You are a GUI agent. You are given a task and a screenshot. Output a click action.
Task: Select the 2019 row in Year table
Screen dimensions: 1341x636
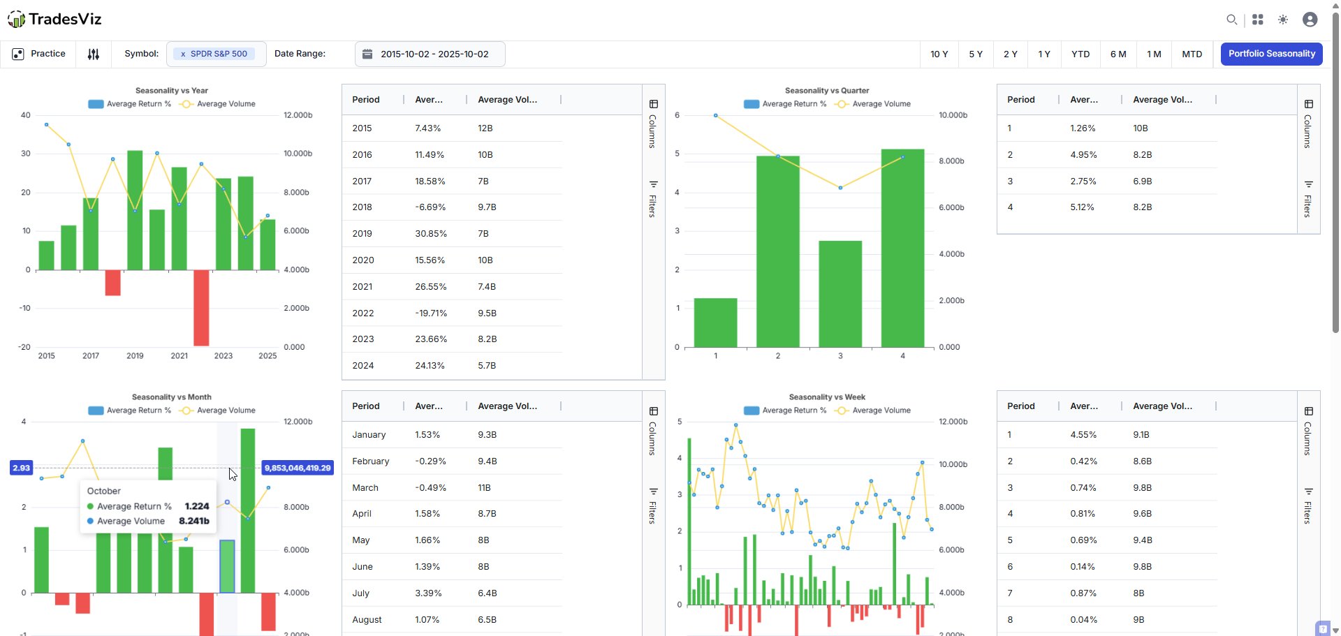click(x=452, y=234)
